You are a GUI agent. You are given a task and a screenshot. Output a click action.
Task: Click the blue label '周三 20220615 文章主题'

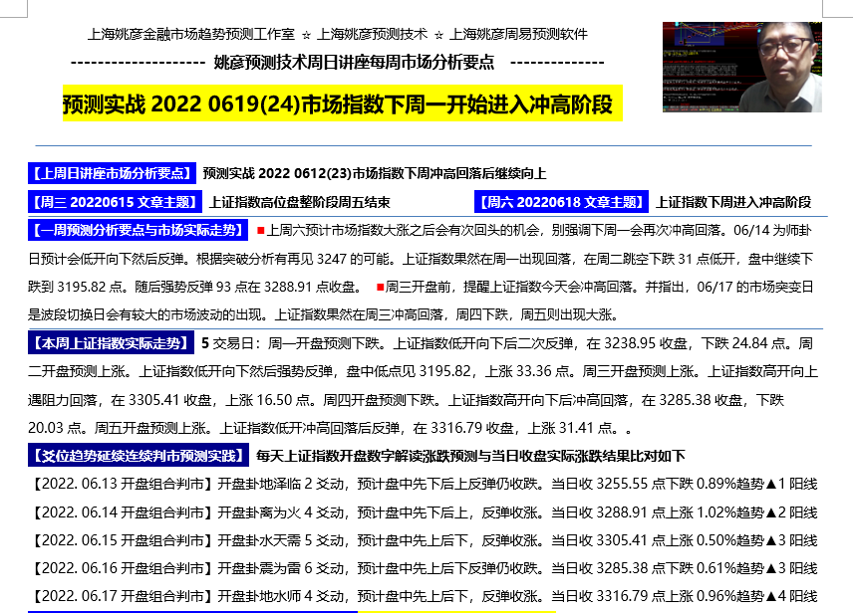click(116, 202)
